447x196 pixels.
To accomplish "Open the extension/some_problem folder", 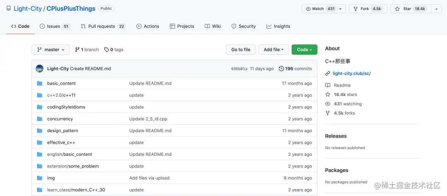I will (73, 166).
